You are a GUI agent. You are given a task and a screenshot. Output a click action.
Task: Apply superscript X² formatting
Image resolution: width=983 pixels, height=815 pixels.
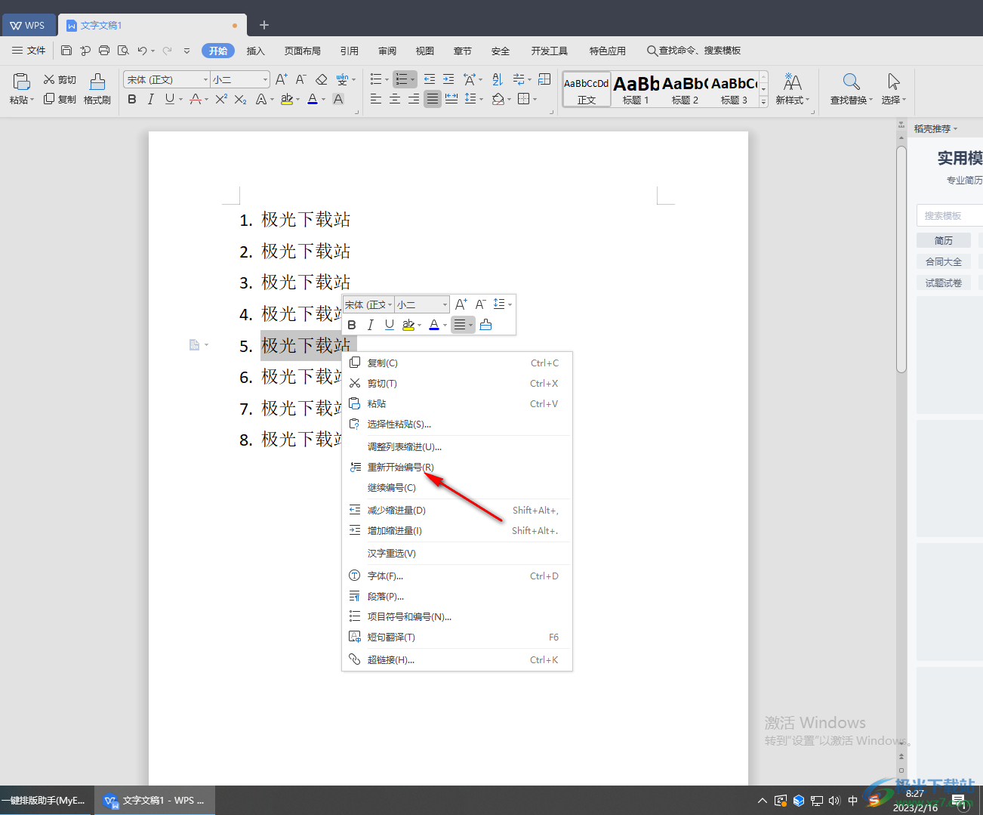(221, 99)
